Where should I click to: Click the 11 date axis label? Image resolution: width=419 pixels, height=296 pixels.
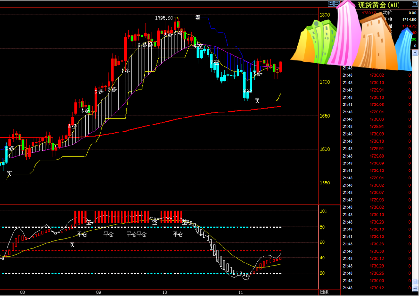point(241,292)
